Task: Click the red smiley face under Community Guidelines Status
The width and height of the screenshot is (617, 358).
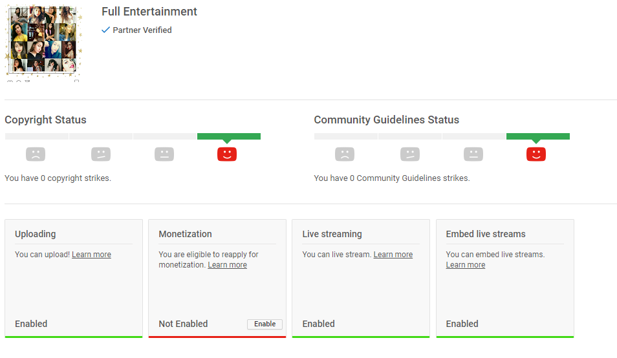Action: [536, 154]
